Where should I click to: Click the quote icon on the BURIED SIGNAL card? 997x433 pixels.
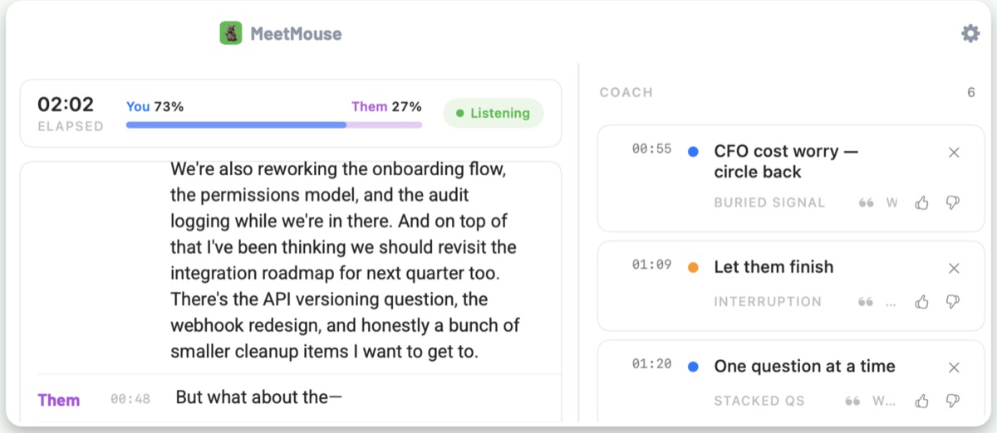pos(867,202)
